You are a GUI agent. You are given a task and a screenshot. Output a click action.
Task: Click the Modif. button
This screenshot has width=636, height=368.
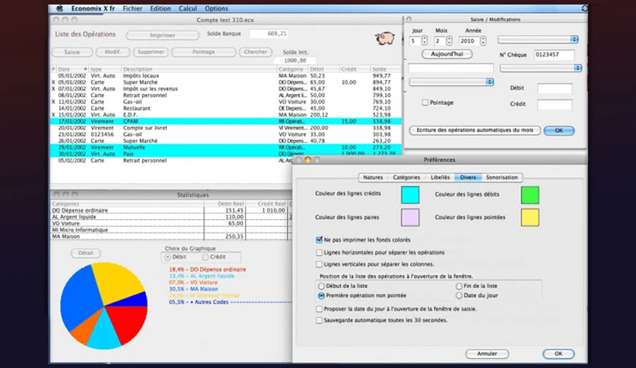[113, 52]
